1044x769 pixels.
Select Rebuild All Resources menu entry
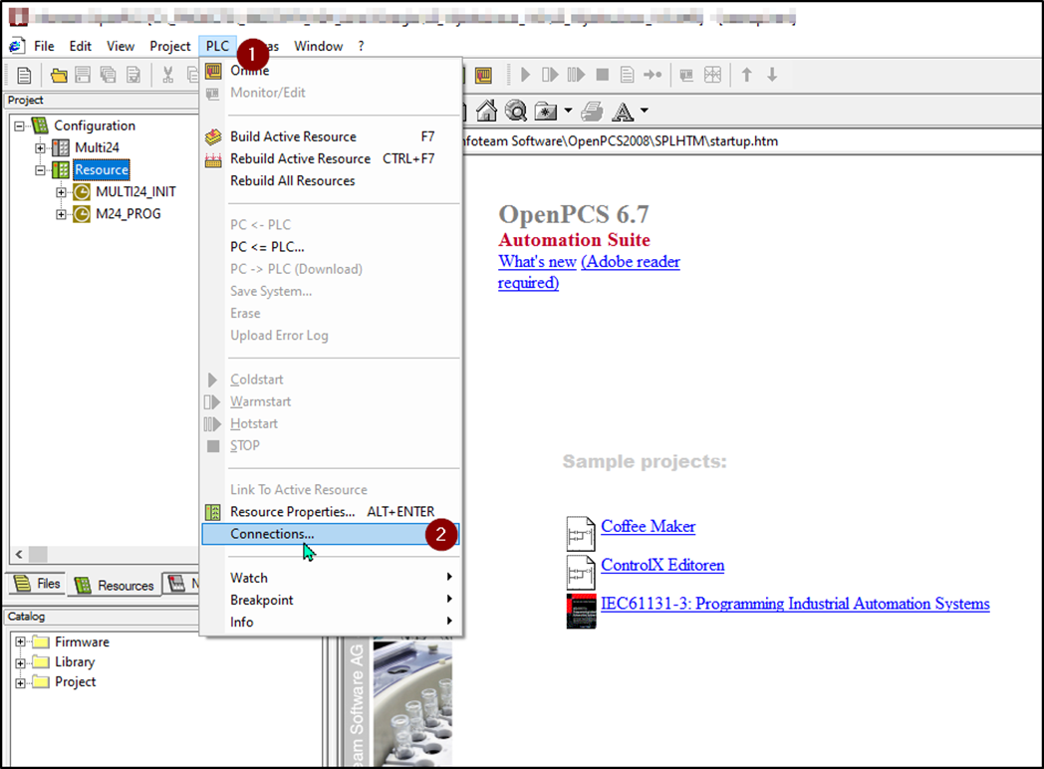click(331, 180)
